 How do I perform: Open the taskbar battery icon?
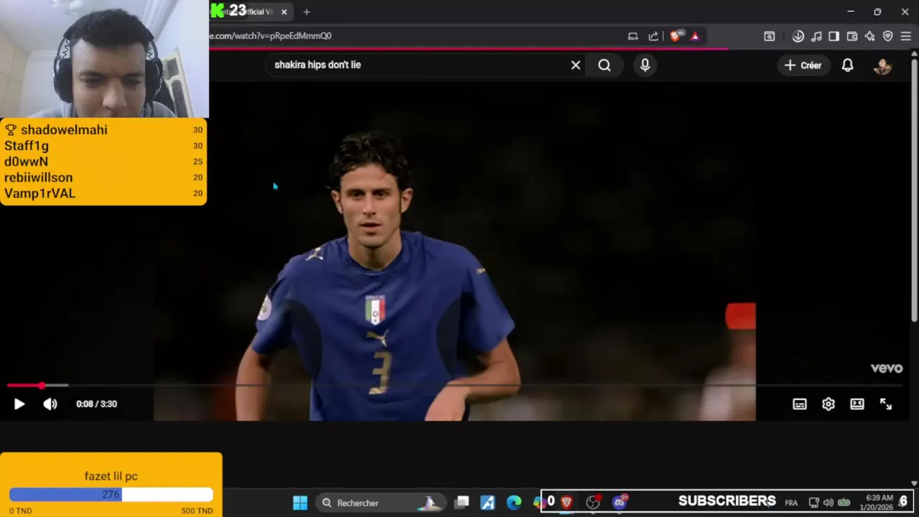click(x=844, y=503)
